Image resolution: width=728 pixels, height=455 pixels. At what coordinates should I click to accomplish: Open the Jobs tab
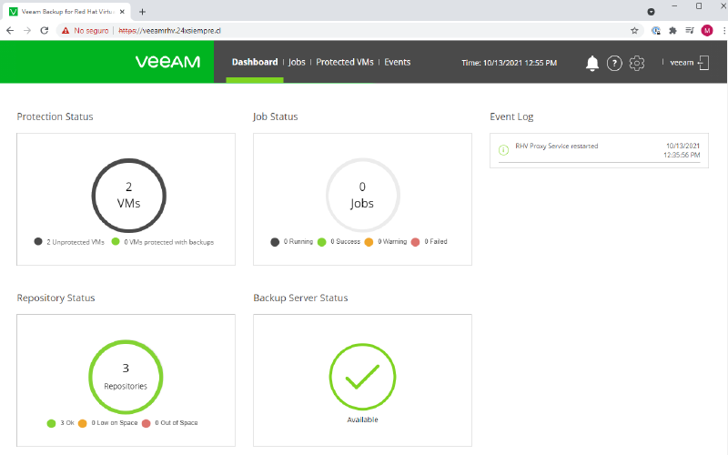tap(297, 62)
